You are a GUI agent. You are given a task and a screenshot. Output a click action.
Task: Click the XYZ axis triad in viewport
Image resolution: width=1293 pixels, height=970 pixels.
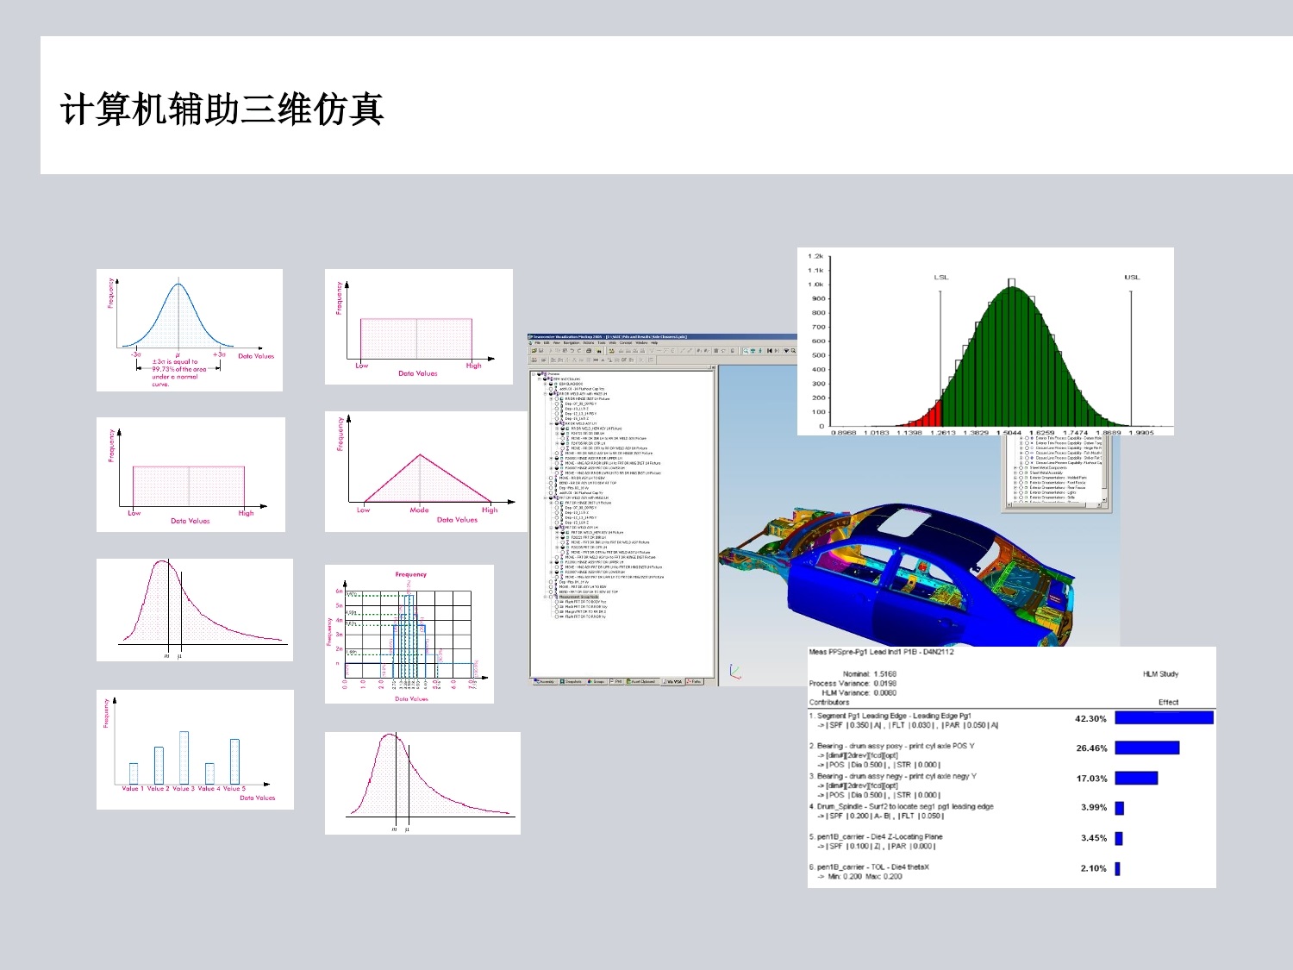734,671
